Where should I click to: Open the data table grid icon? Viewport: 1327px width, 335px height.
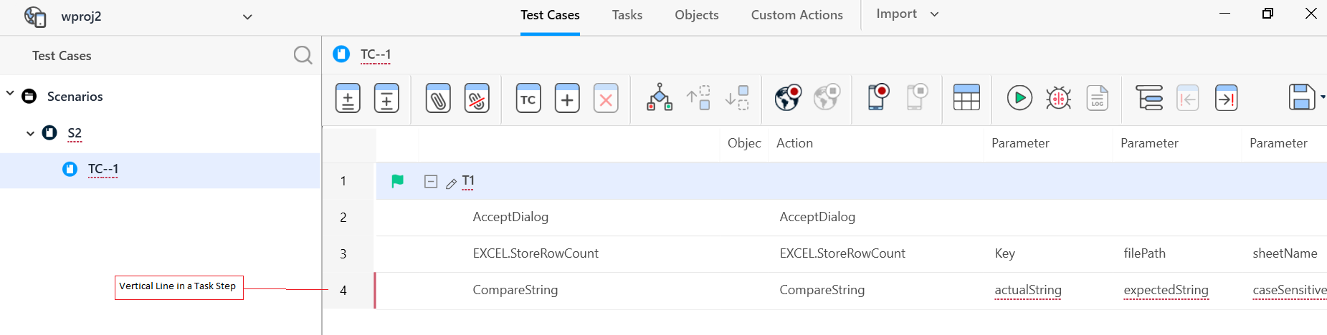(966, 98)
